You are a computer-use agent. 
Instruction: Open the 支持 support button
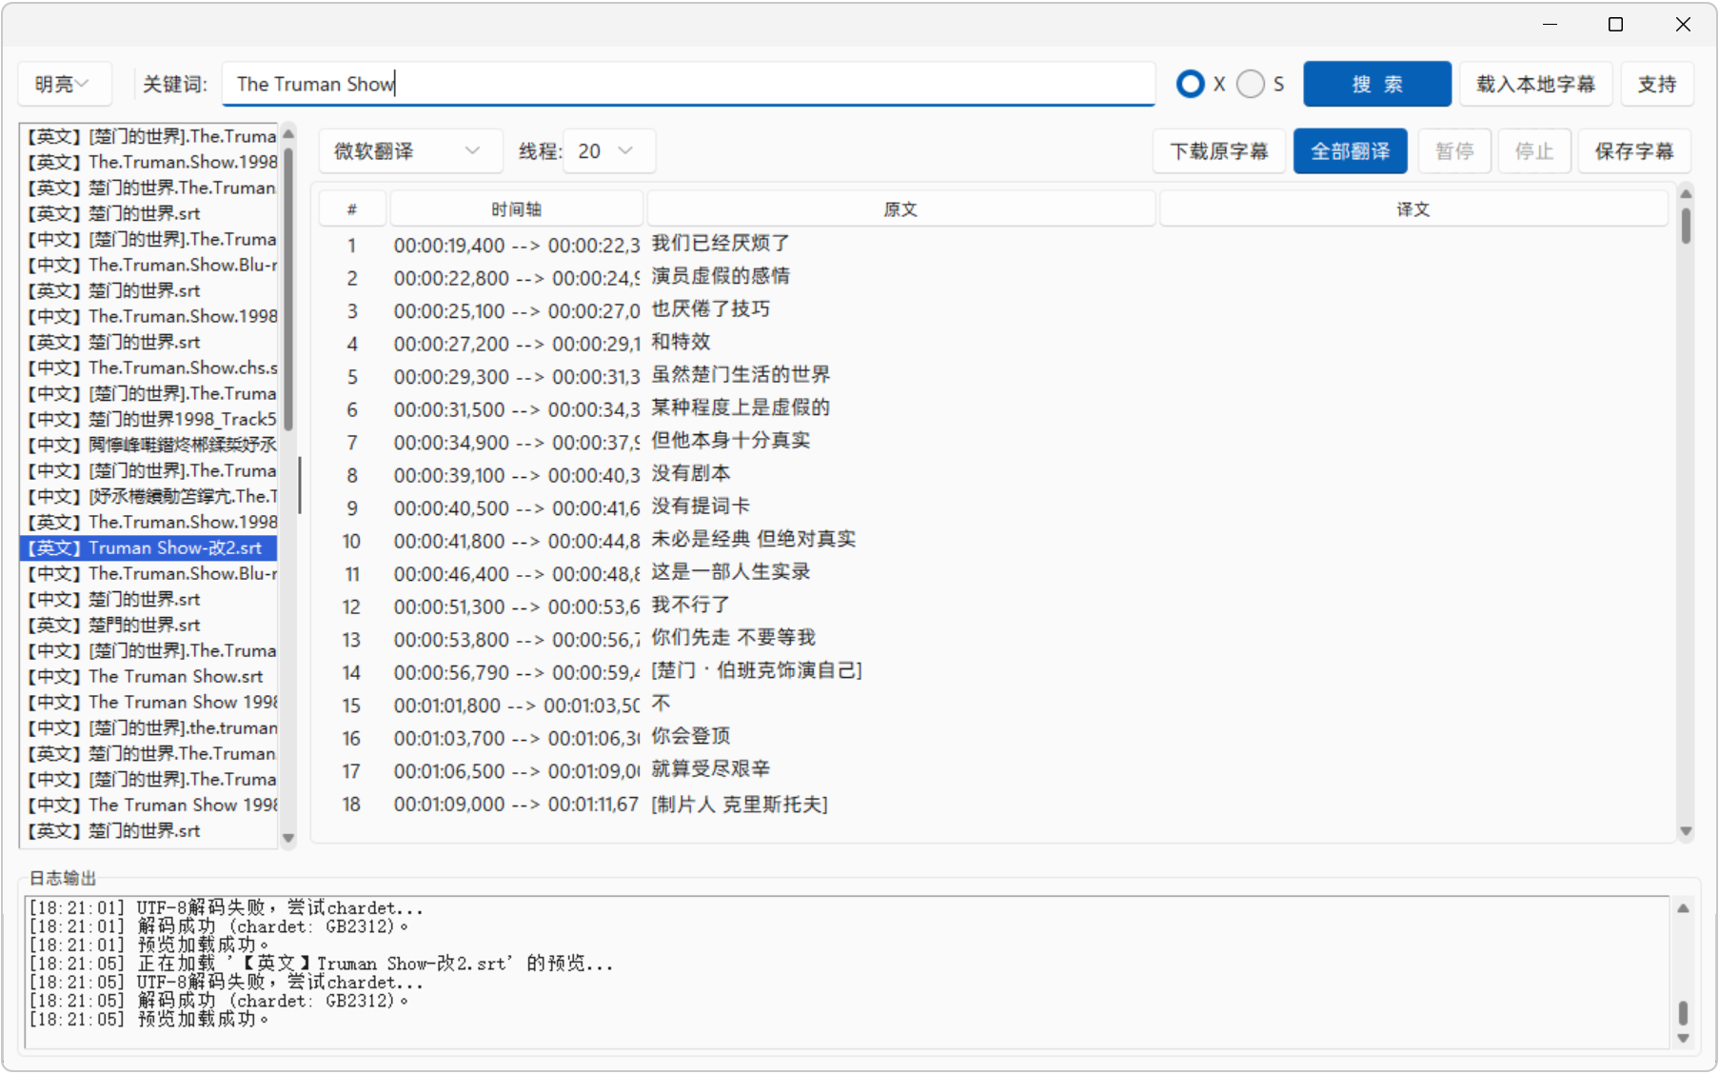[x=1656, y=84]
